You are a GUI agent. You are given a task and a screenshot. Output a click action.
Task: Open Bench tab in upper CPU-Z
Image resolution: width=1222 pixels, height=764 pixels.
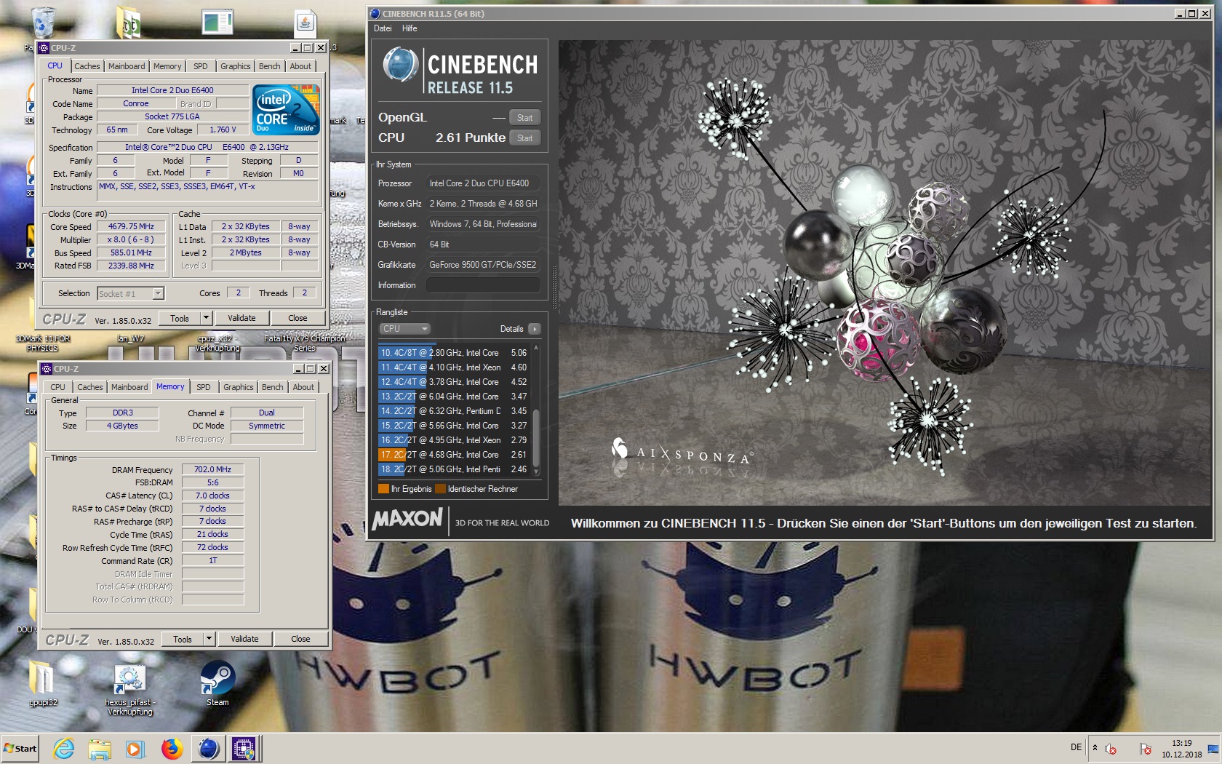click(270, 66)
